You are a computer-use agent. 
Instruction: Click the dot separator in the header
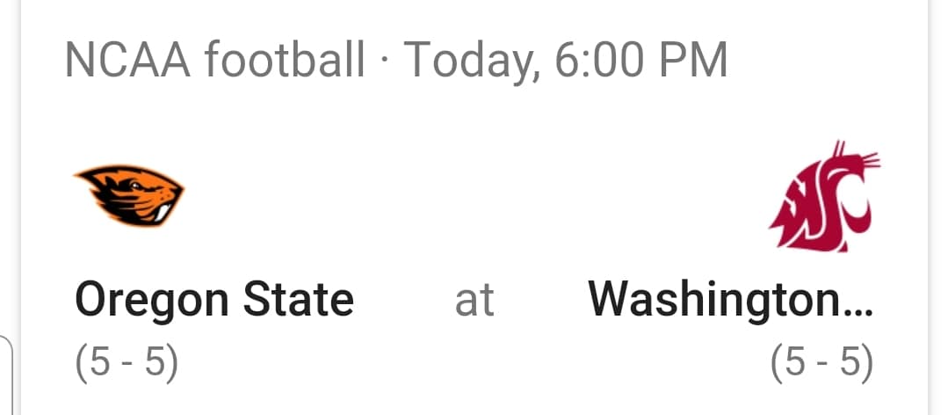click(385, 62)
